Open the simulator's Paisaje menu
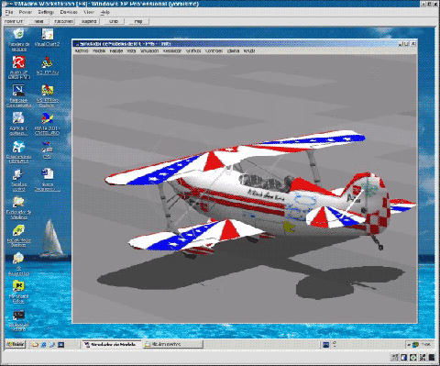 click(x=116, y=50)
